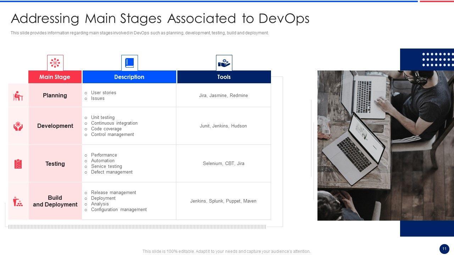
Task: Click the slide number 11 badge
Action: 444,249
